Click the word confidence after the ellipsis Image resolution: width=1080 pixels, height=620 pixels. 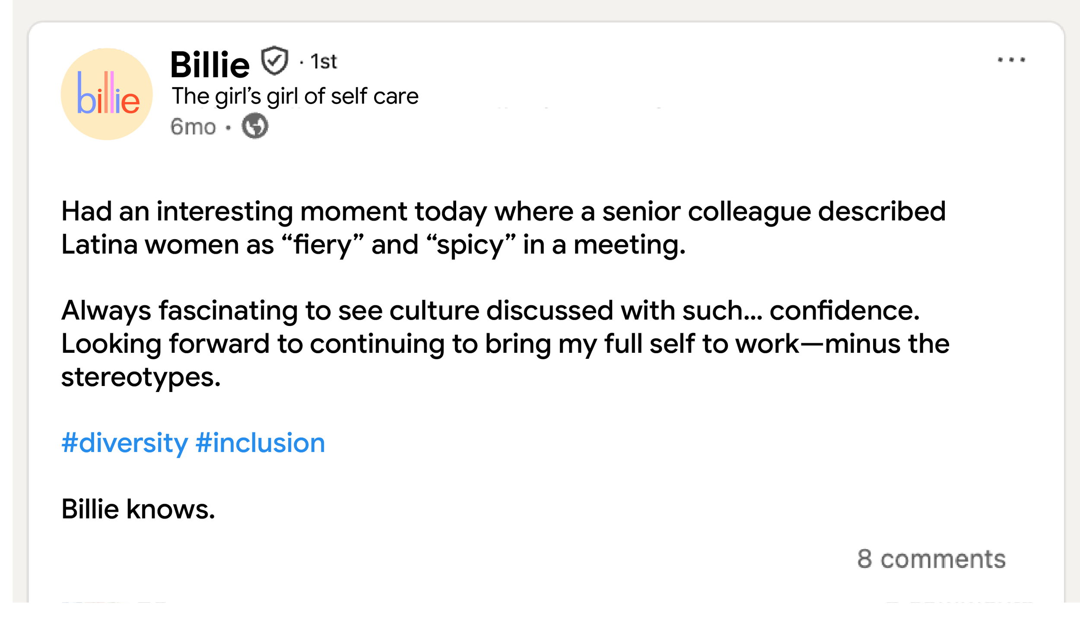coord(844,310)
